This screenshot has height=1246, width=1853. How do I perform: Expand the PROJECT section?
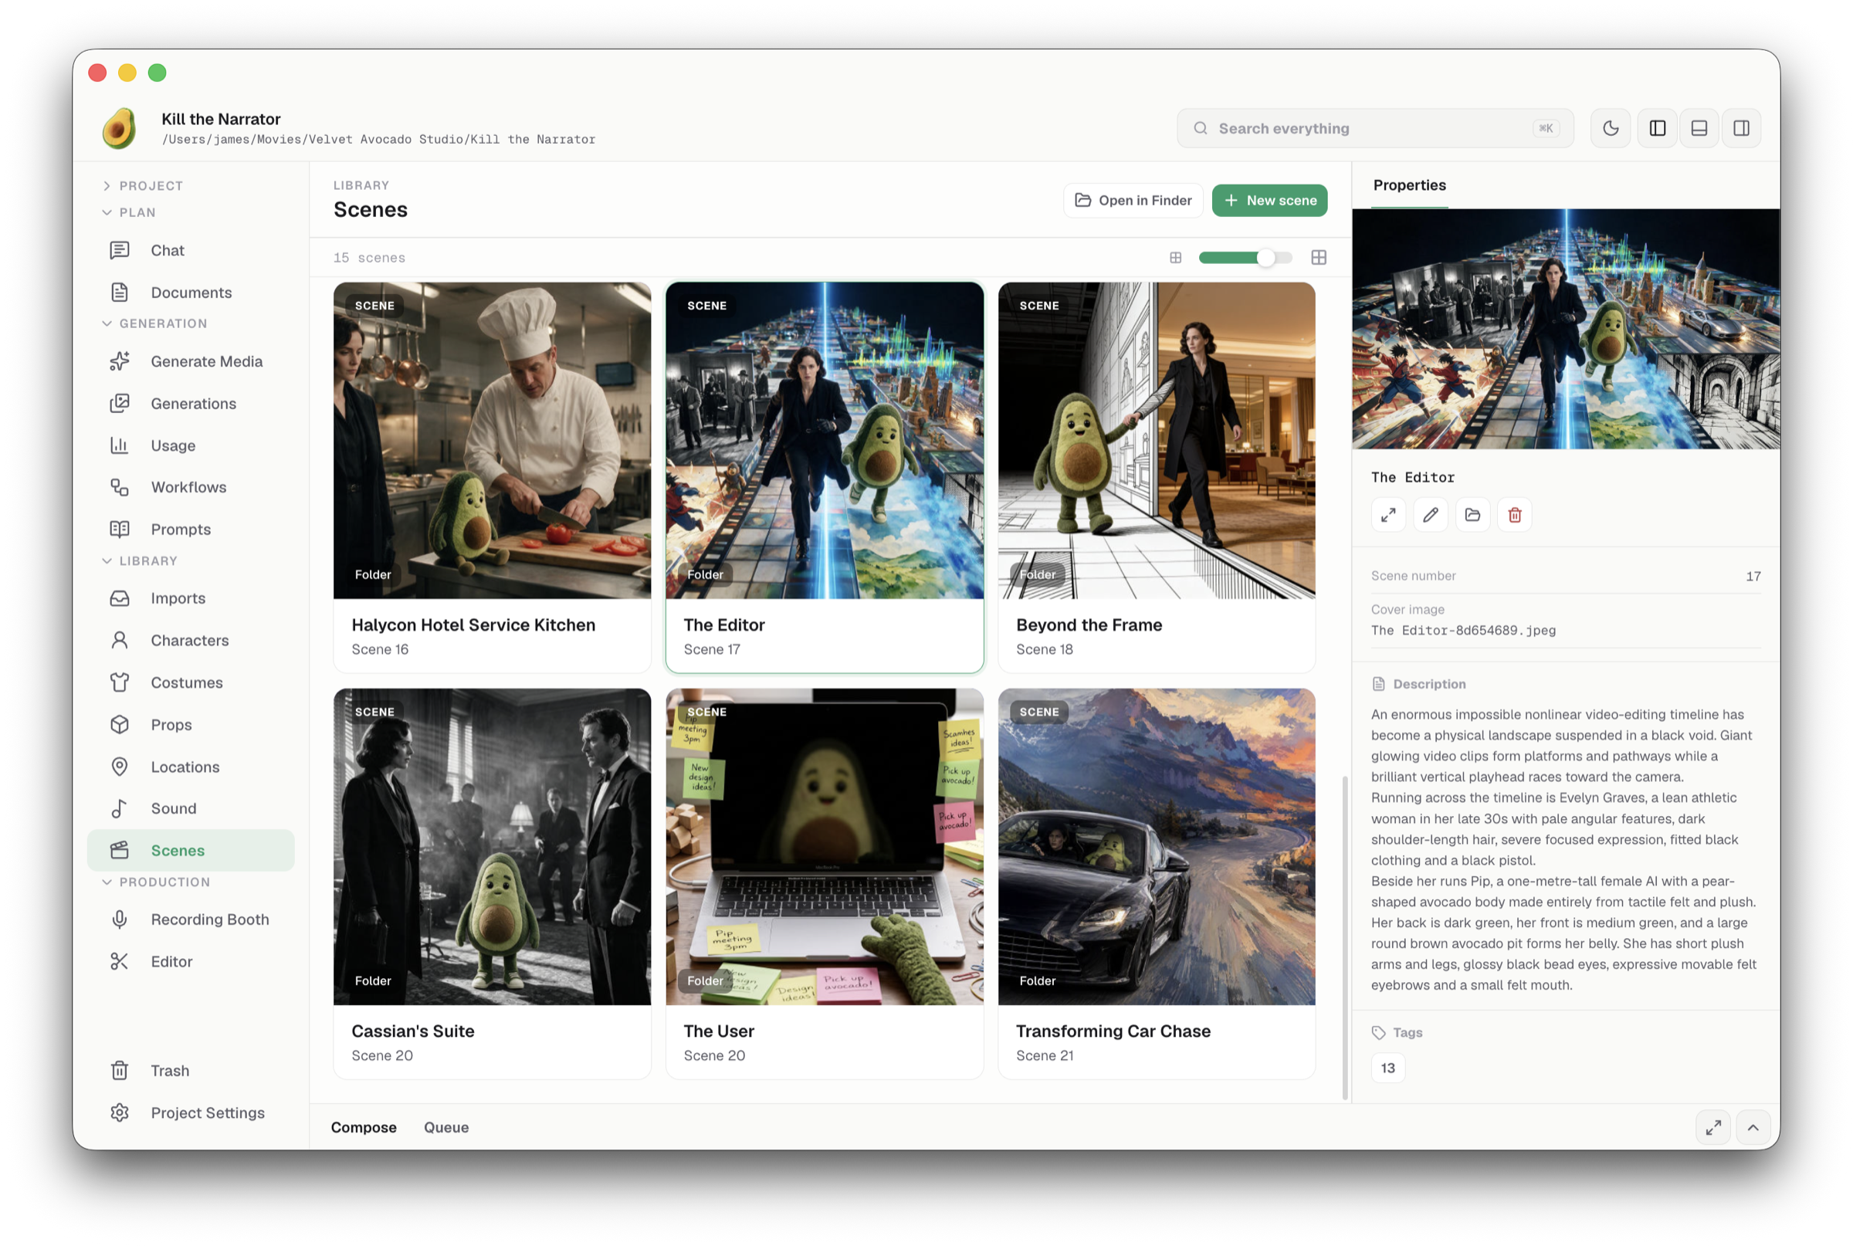[143, 186]
